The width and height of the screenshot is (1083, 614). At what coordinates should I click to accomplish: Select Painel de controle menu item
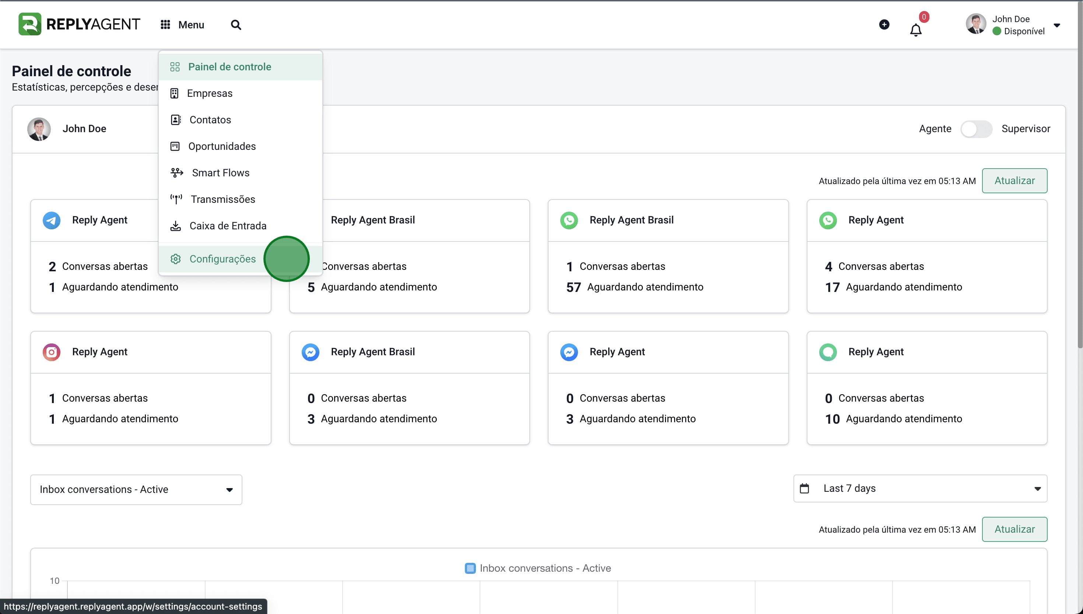tap(241, 67)
